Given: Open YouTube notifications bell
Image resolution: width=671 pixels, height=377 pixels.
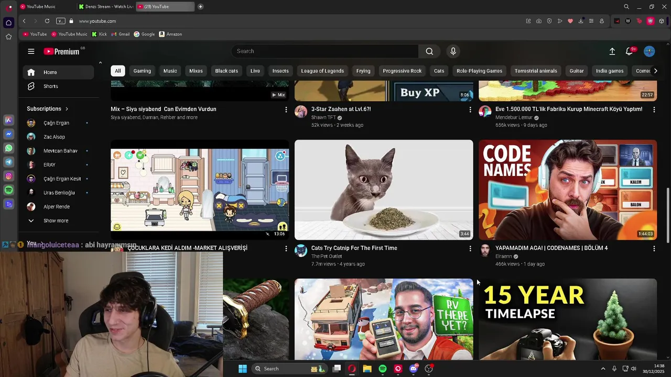Looking at the screenshot, I should [629, 51].
